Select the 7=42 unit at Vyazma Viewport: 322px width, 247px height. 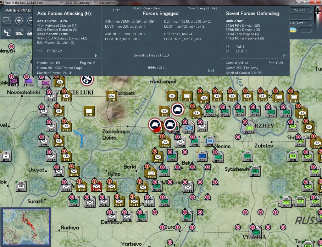pos(256,233)
